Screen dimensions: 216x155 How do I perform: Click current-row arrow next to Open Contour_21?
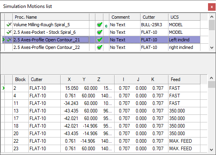tap(4, 40)
